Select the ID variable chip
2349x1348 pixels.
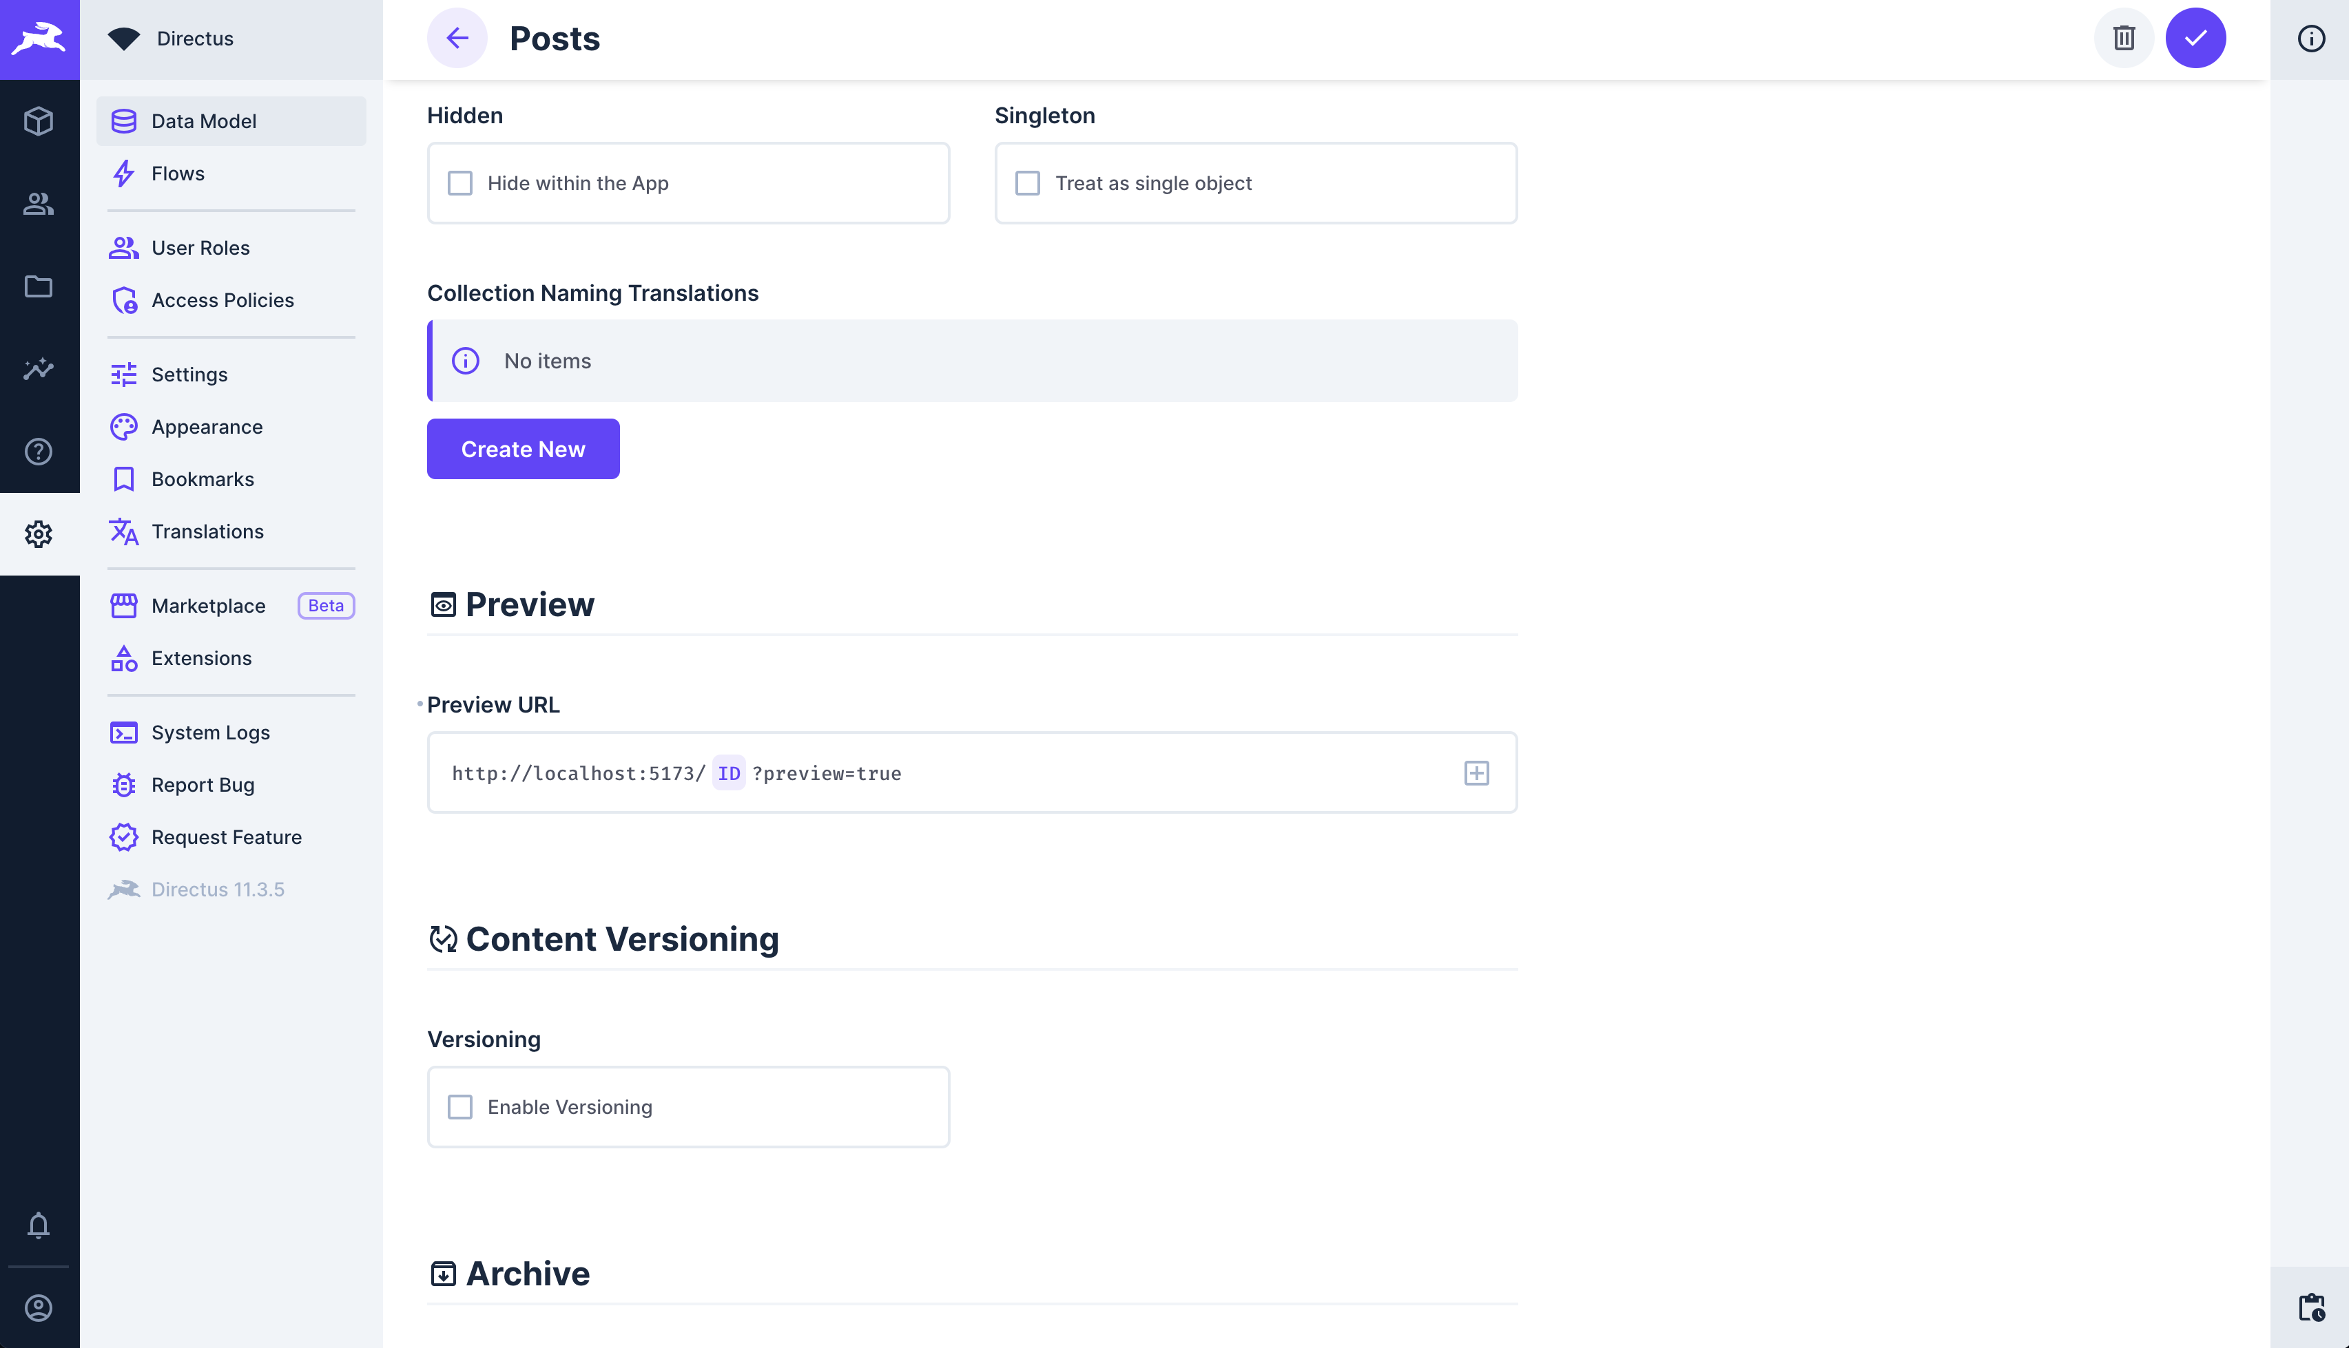pyautogui.click(x=729, y=773)
